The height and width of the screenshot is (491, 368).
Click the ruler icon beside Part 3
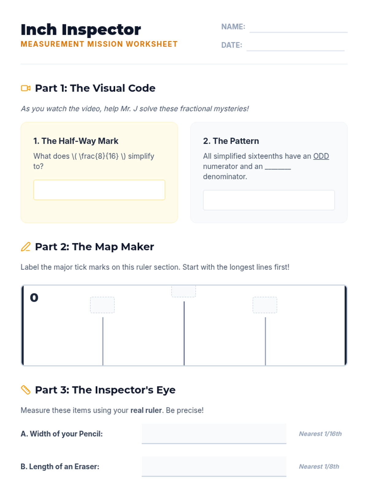[26, 390]
